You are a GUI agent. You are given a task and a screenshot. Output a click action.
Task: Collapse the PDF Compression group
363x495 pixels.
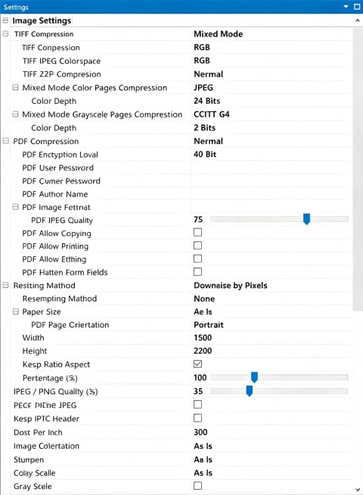(x=5, y=141)
